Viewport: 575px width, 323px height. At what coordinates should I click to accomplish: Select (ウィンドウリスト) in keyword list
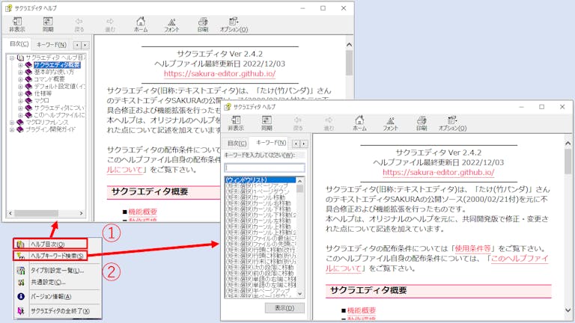tap(261, 179)
